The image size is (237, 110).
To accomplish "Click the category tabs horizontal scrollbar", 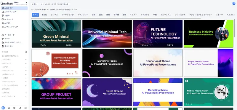I will (x=116, y=18).
